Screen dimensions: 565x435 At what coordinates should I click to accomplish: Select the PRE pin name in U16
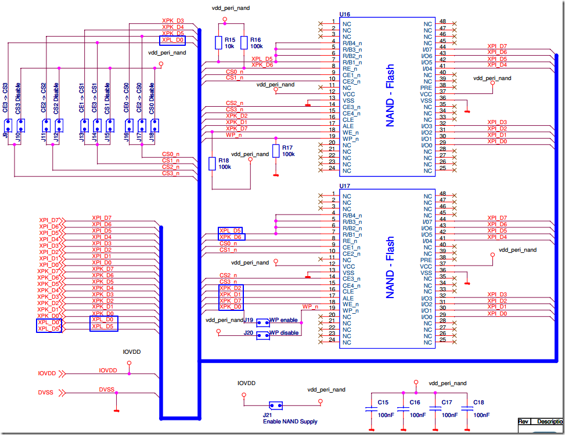[426, 88]
